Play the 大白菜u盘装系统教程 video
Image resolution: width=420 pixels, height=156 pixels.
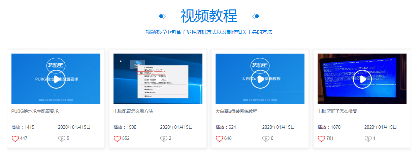point(260,79)
